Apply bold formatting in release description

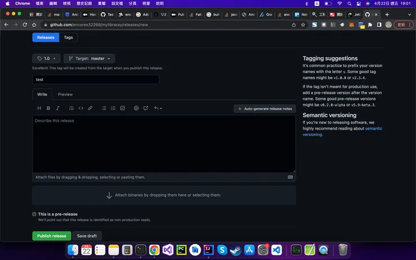pyautogui.click(x=48, y=108)
